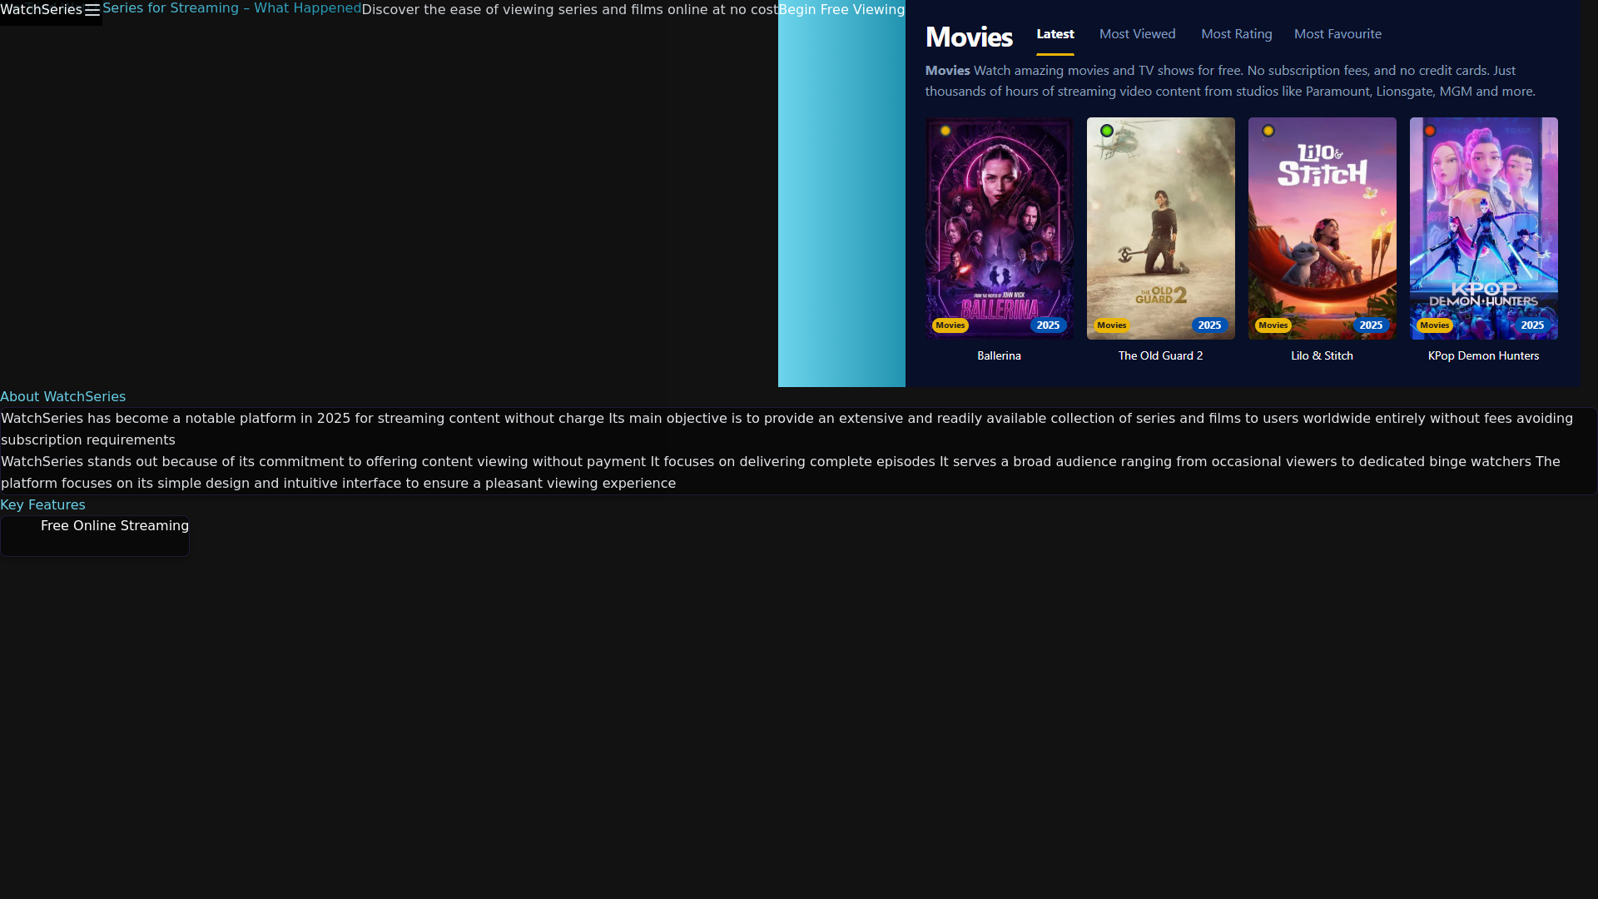This screenshot has width=1598, height=899.
Task: Select the Free Online Streaming feature card
Action: (x=95, y=536)
